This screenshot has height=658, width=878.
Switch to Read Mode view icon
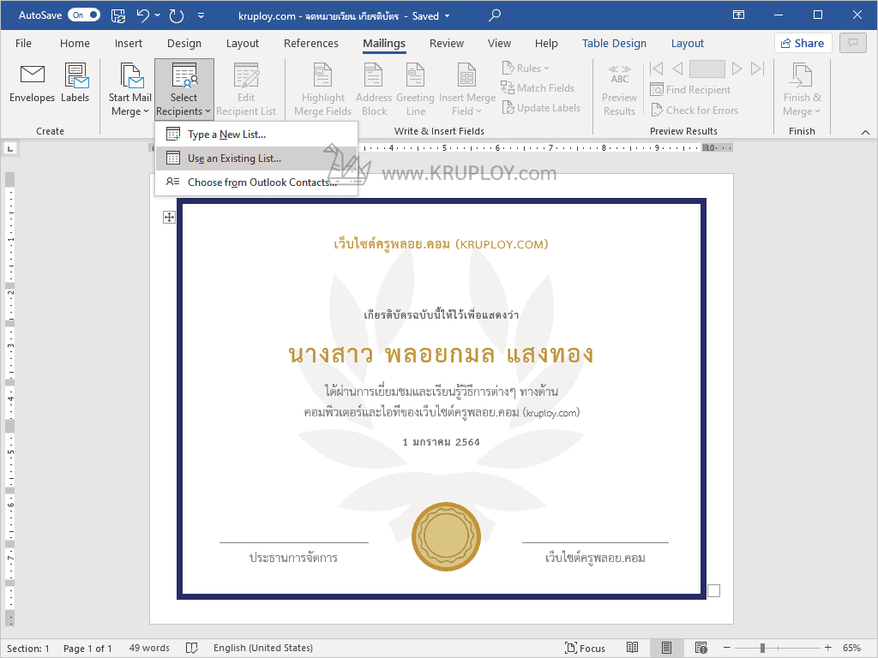click(633, 648)
